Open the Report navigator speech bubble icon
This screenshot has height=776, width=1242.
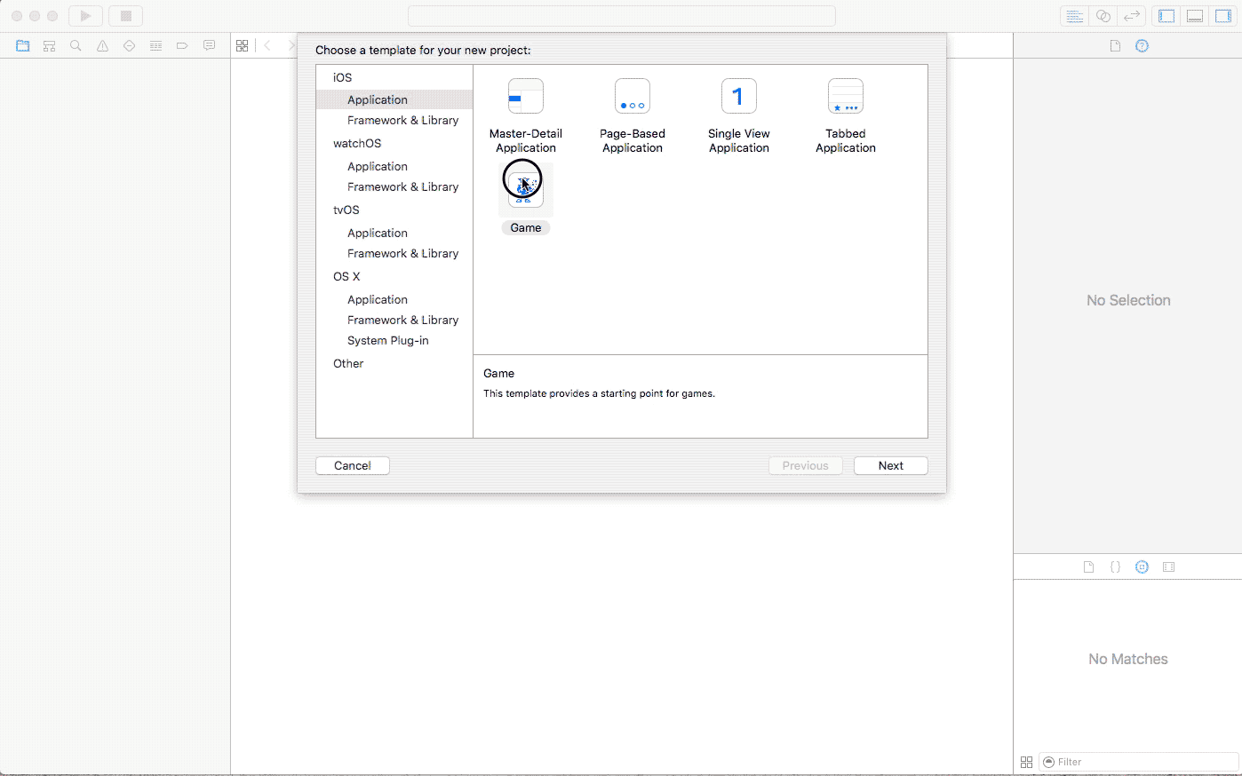[210, 45]
